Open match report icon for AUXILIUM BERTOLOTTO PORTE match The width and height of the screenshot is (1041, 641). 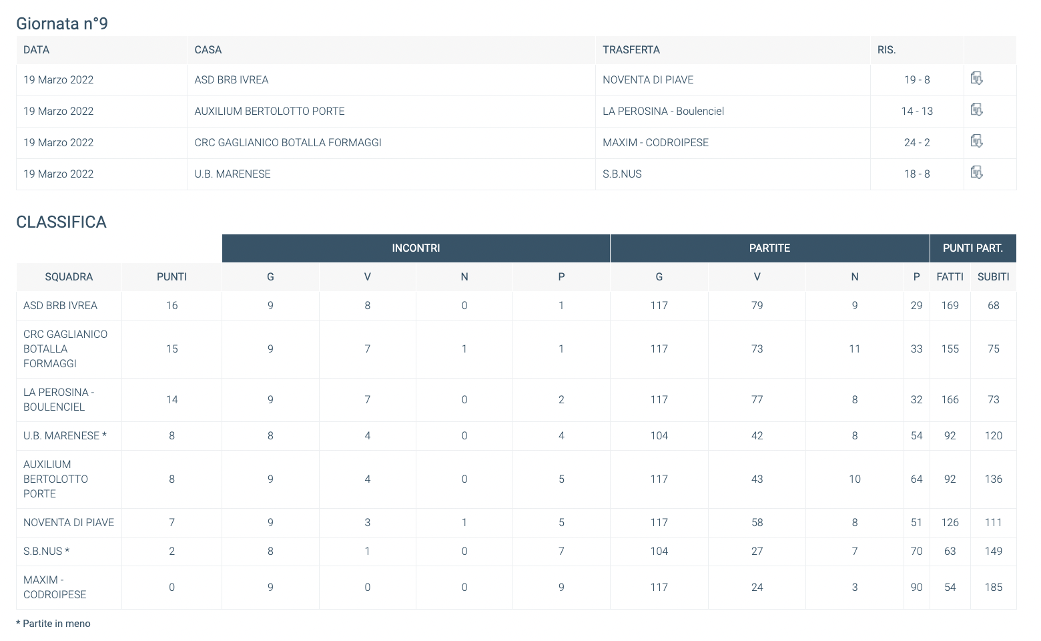[x=976, y=110]
